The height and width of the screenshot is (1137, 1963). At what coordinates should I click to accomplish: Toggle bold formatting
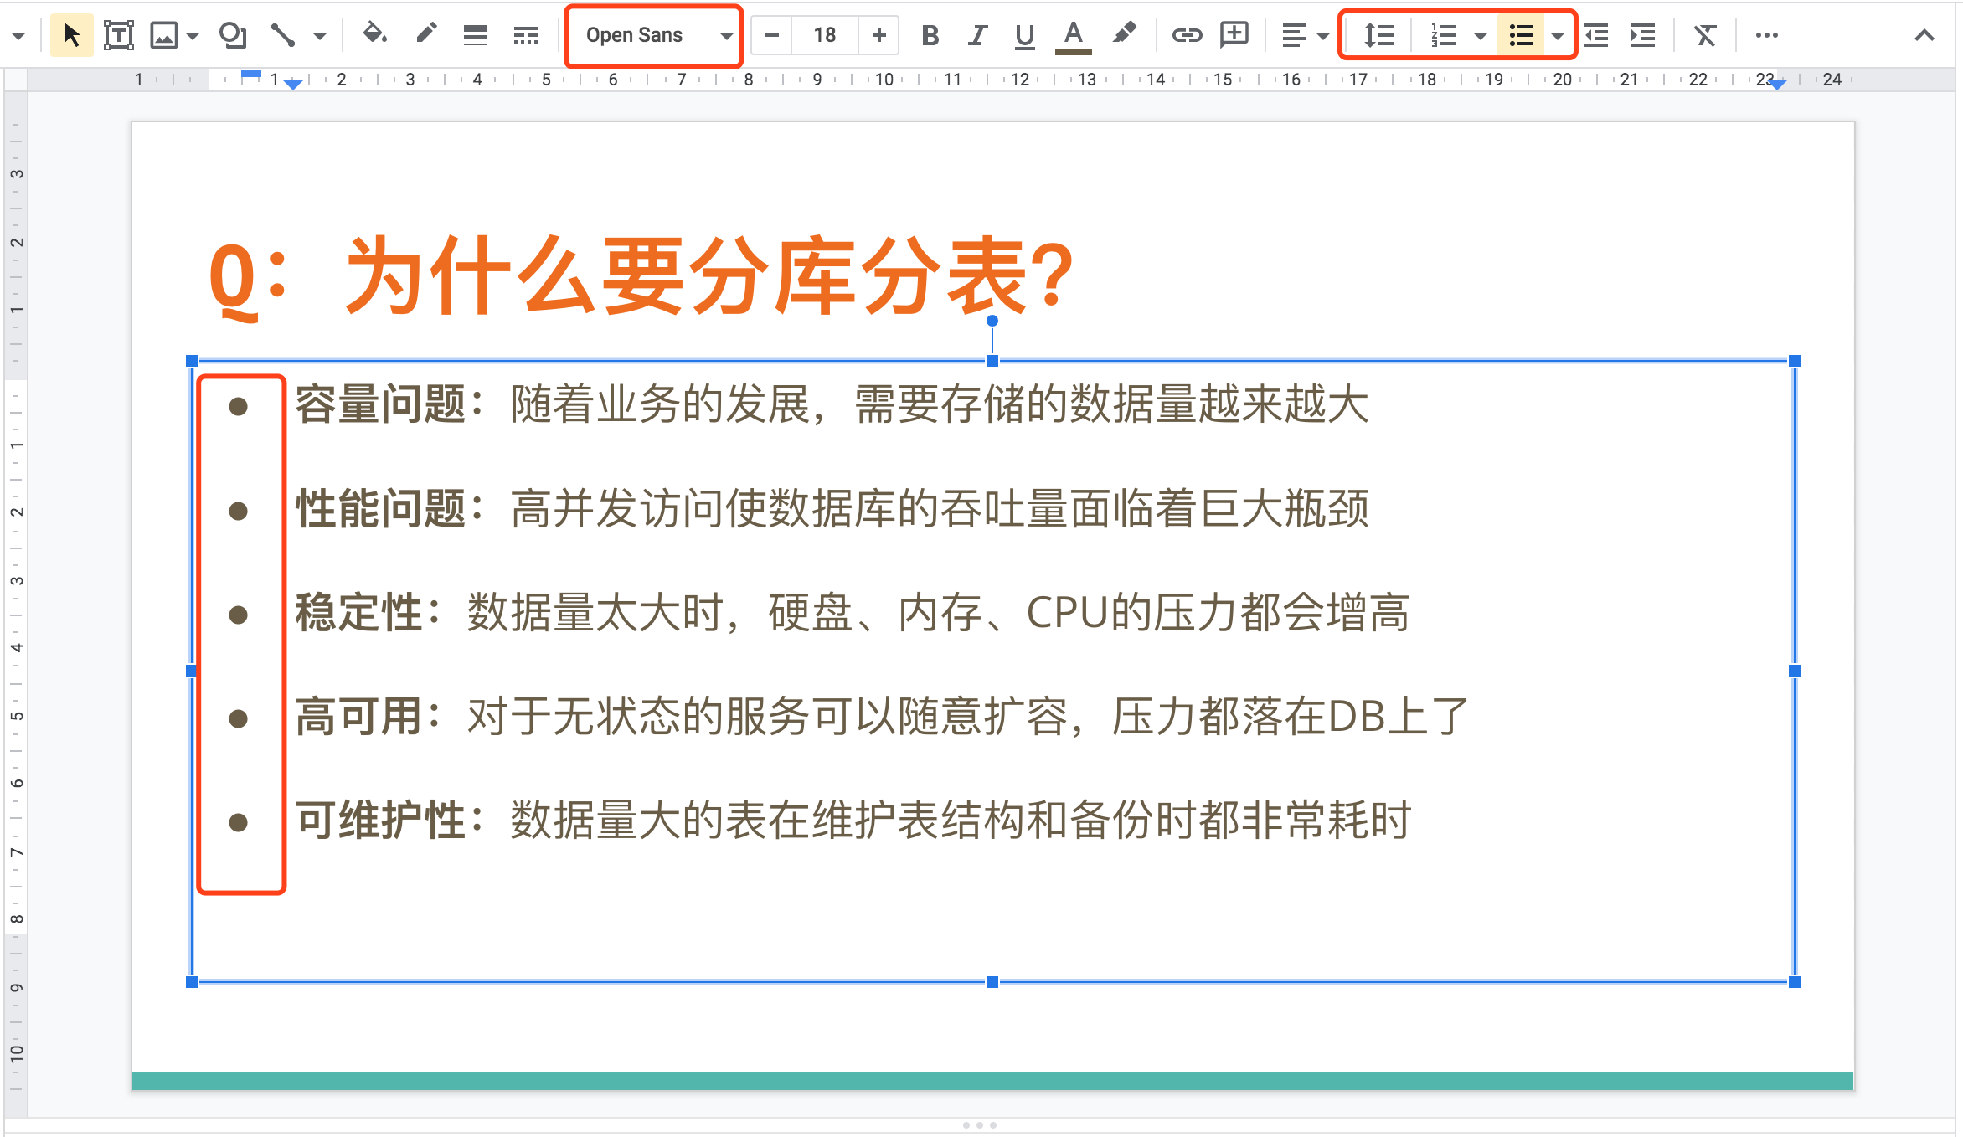pyautogui.click(x=930, y=35)
